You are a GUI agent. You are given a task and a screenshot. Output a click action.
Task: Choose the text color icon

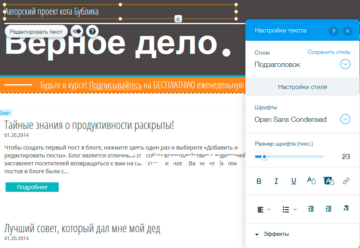(x=311, y=181)
